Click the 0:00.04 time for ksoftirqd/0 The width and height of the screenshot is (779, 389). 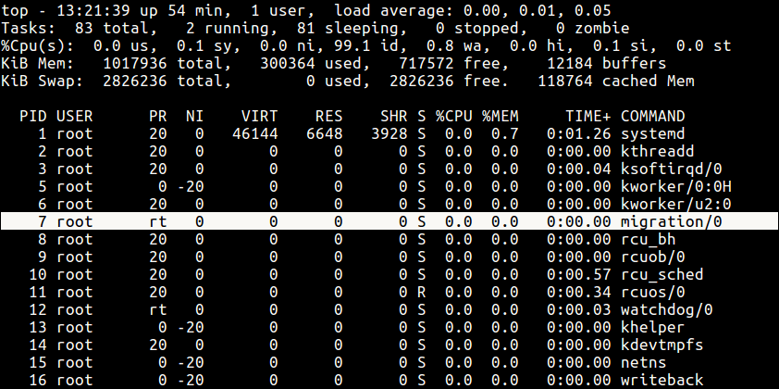click(579, 169)
